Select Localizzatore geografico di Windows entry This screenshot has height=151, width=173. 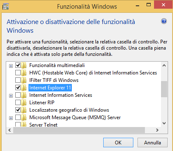click(69, 110)
